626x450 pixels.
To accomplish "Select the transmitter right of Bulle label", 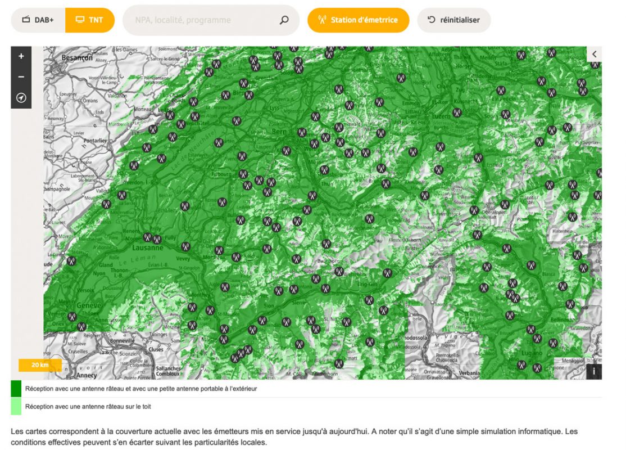I will point(241,220).
